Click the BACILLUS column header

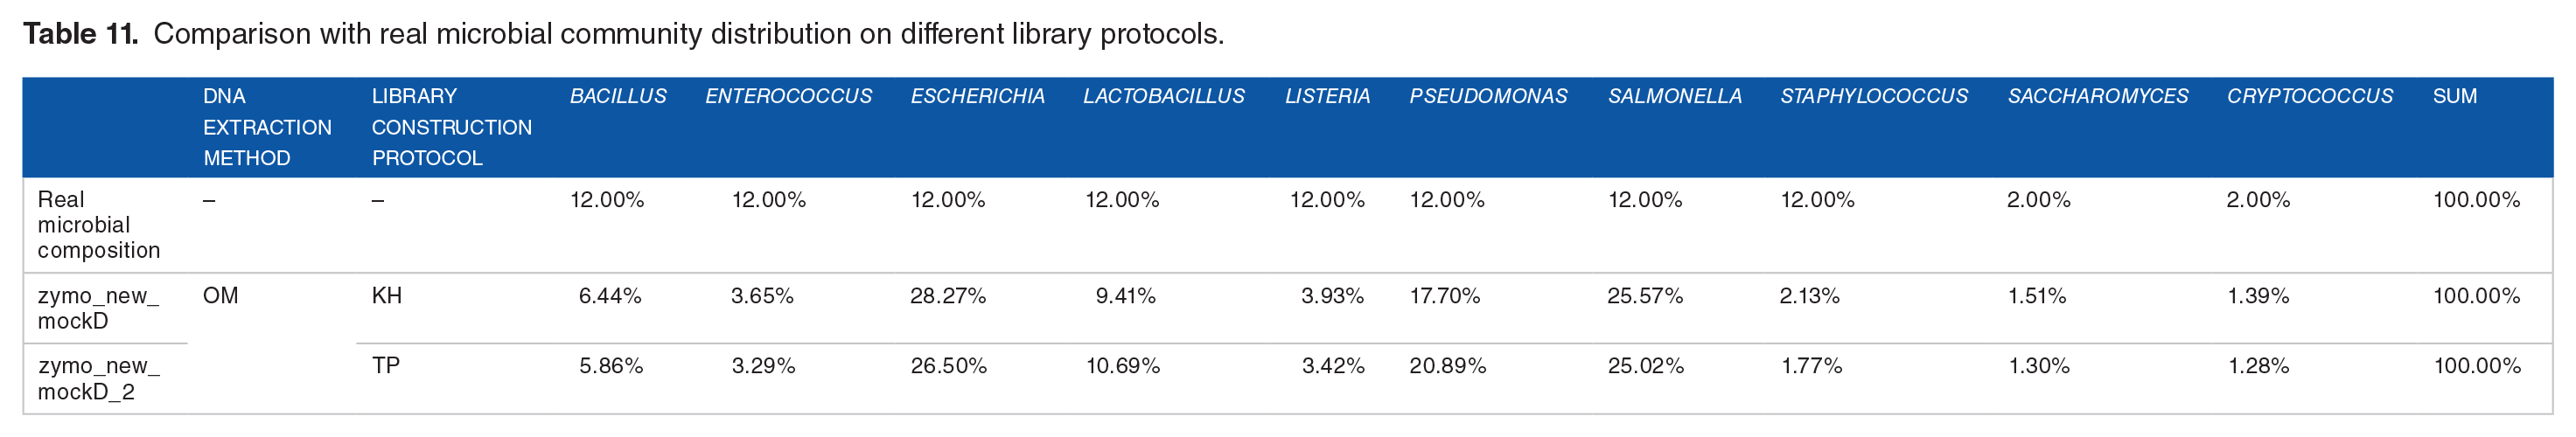coord(618,96)
